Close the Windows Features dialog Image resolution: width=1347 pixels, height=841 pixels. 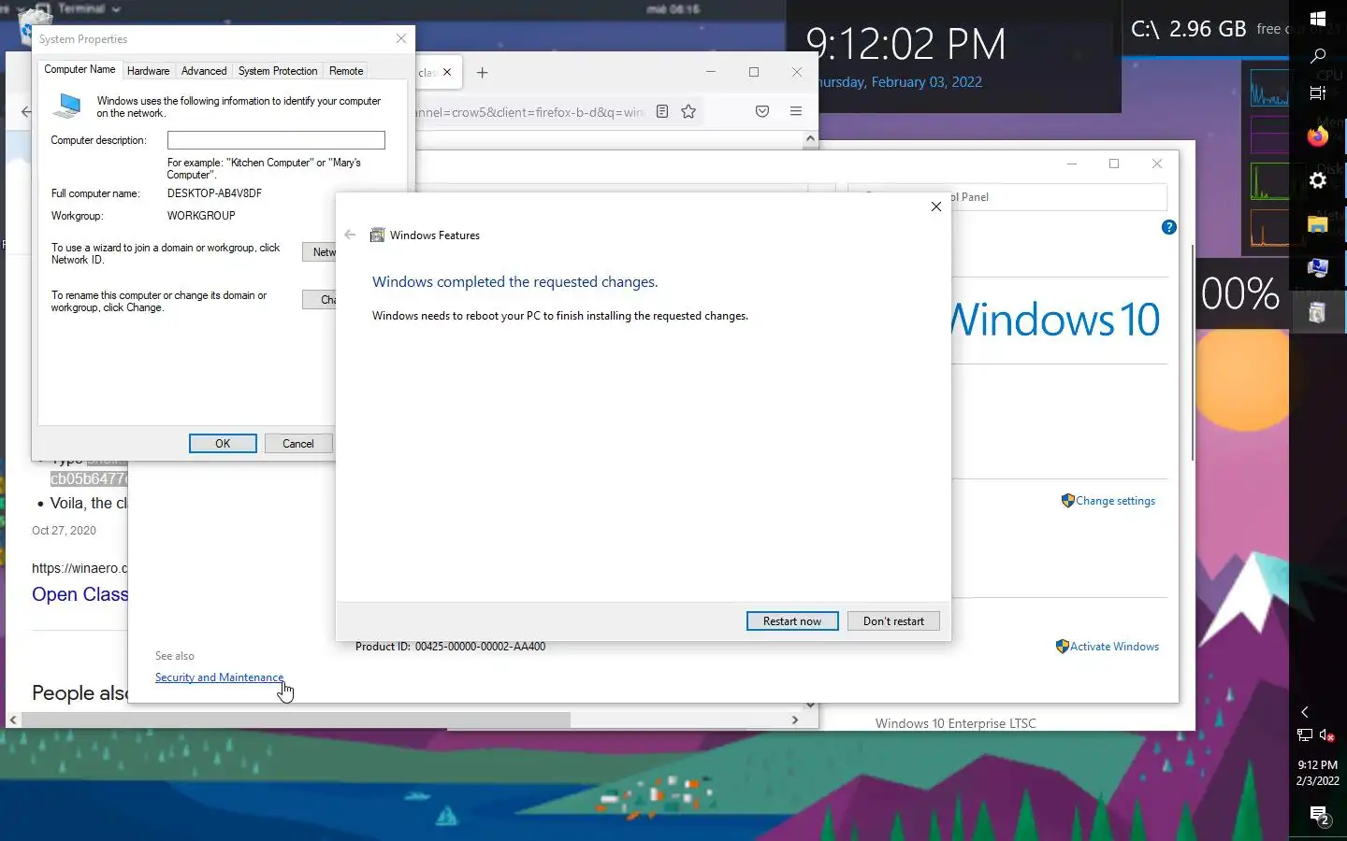pos(936,207)
